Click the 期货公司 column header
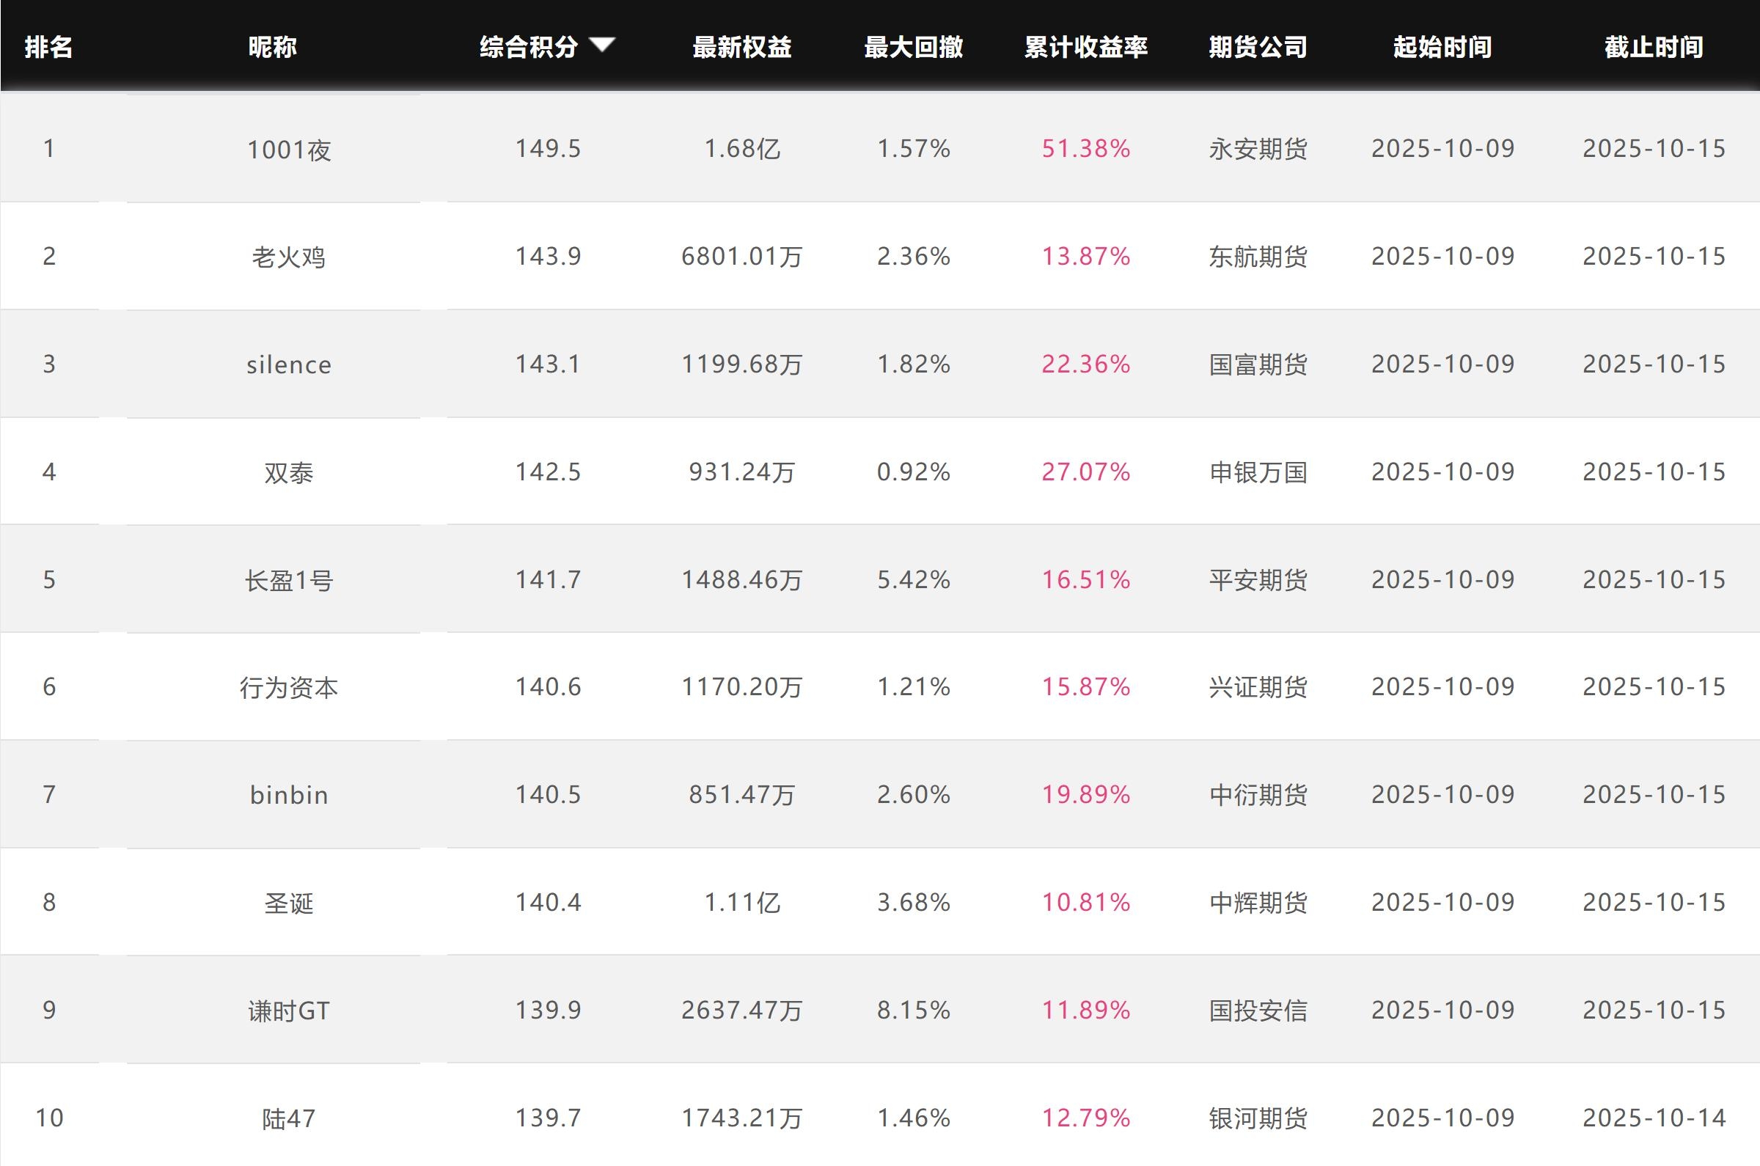The height and width of the screenshot is (1166, 1760). coord(1258,47)
